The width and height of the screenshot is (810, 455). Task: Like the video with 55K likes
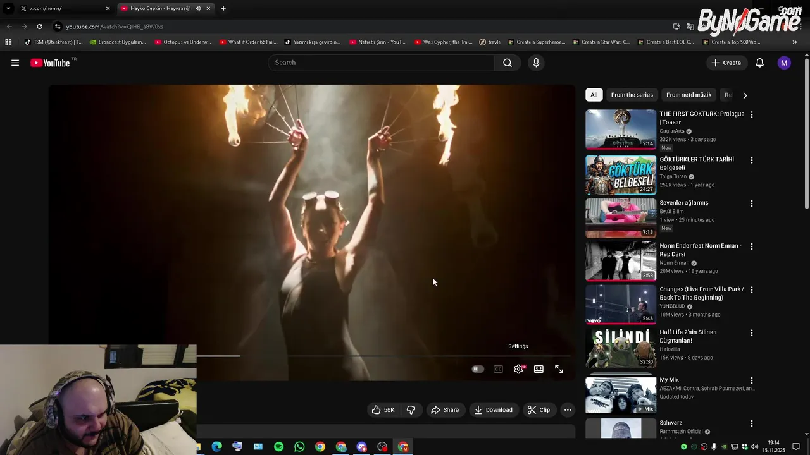(x=383, y=410)
